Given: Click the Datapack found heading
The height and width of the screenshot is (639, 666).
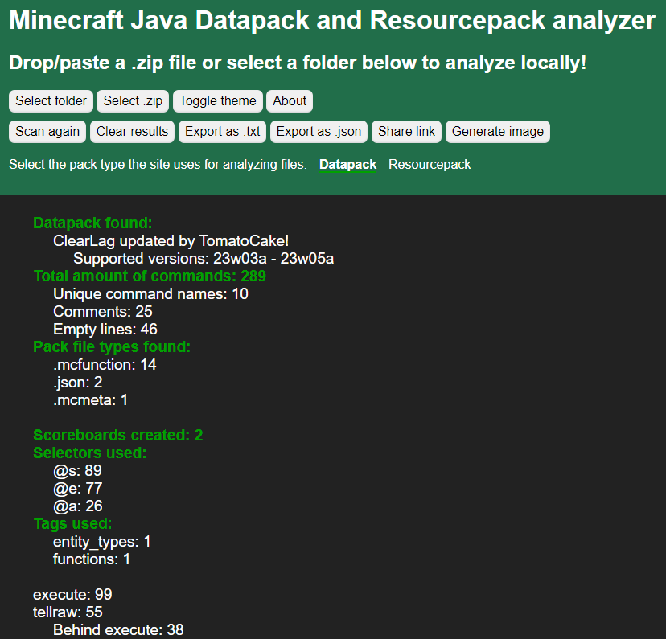Looking at the screenshot, I should tap(92, 223).
